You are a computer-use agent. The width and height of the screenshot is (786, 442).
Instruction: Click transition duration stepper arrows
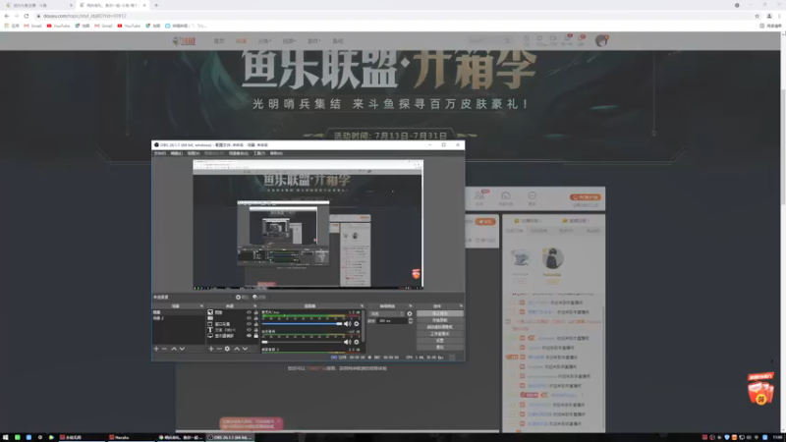tap(411, 321)
